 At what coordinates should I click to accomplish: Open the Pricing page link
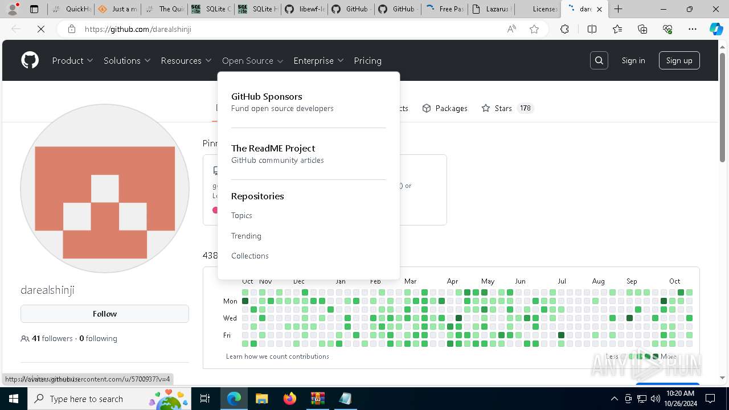(367, 60)
